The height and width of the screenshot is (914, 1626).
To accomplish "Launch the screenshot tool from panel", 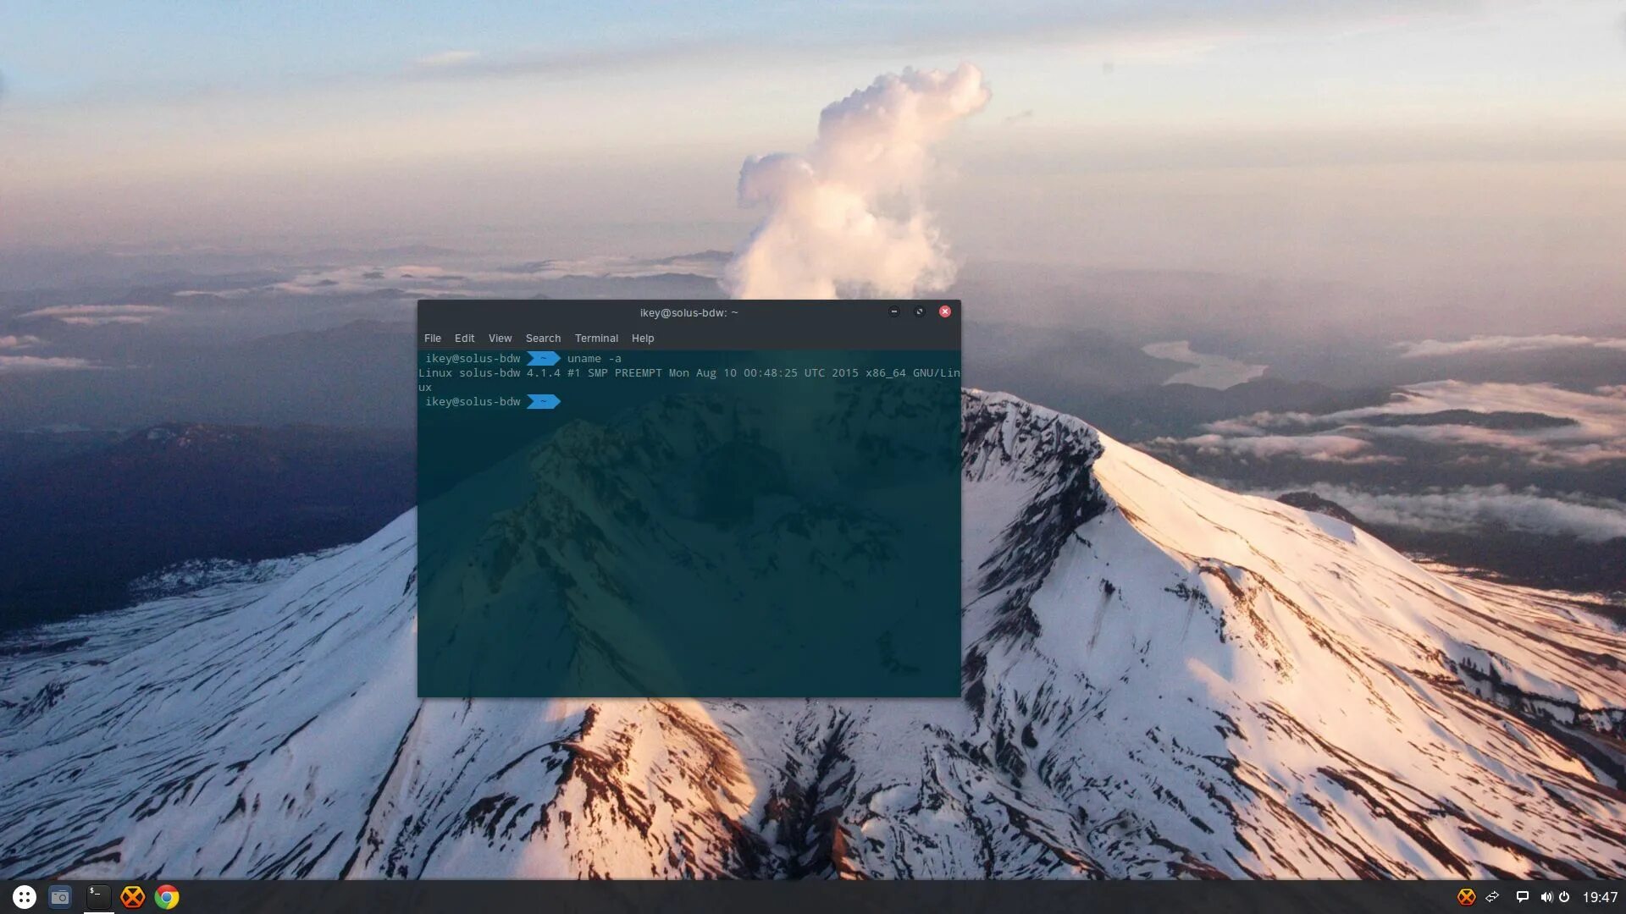I will point(60,897).
